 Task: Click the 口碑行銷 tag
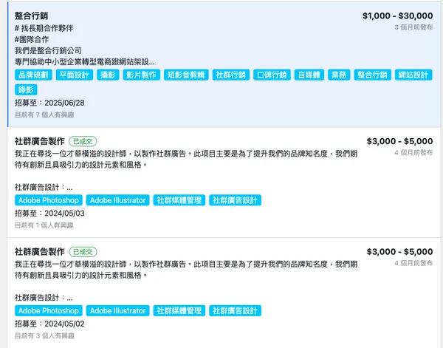(272, 75)
